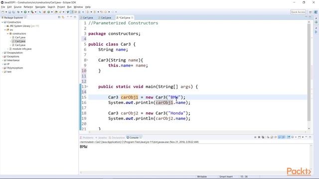Switch to the Car2.java editor tab
Image resolution: width=319 pixels, height=179 pixels.
[x=106, y=18]
